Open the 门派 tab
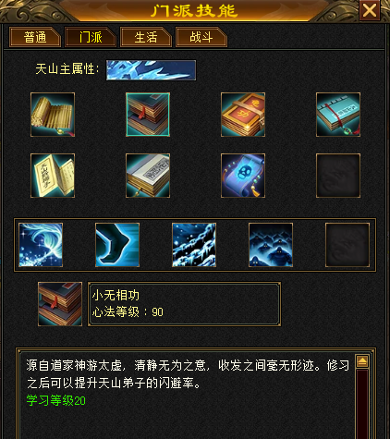The width and height of the screenshot is (390, 439). 91,37
